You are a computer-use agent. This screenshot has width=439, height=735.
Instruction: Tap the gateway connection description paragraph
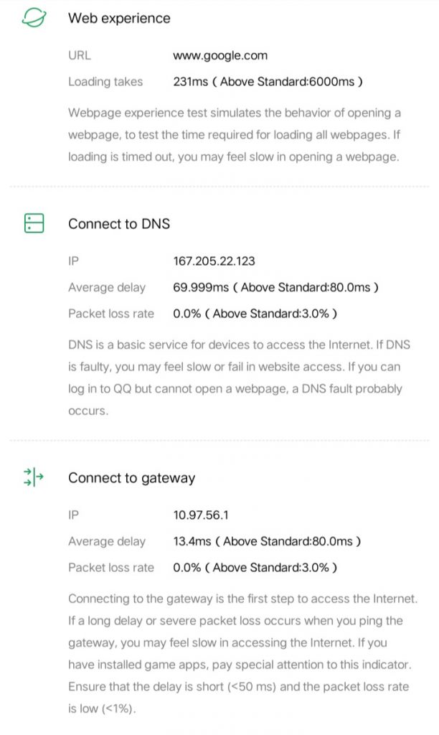[x=242, y=653]
